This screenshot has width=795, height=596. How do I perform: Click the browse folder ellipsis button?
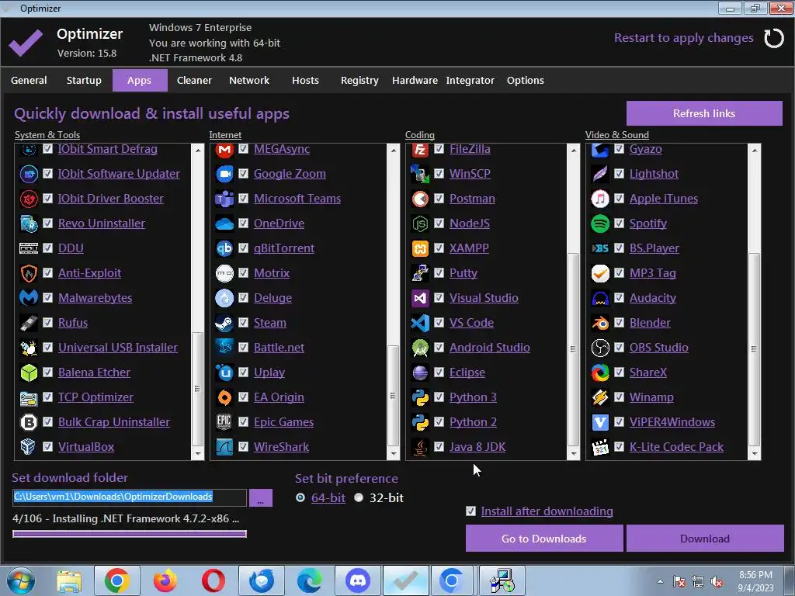pos(261,497)
